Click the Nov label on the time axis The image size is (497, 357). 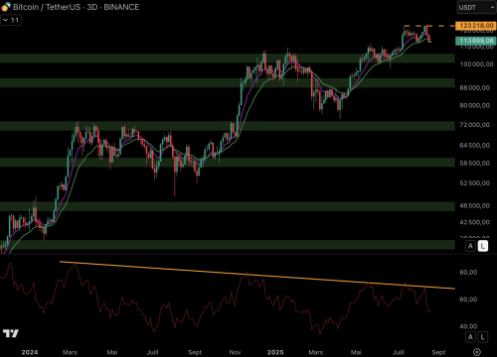pyautogui.click(x=235, y=352)
